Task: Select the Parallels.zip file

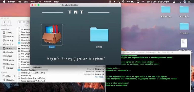Action: pos(32,75)
